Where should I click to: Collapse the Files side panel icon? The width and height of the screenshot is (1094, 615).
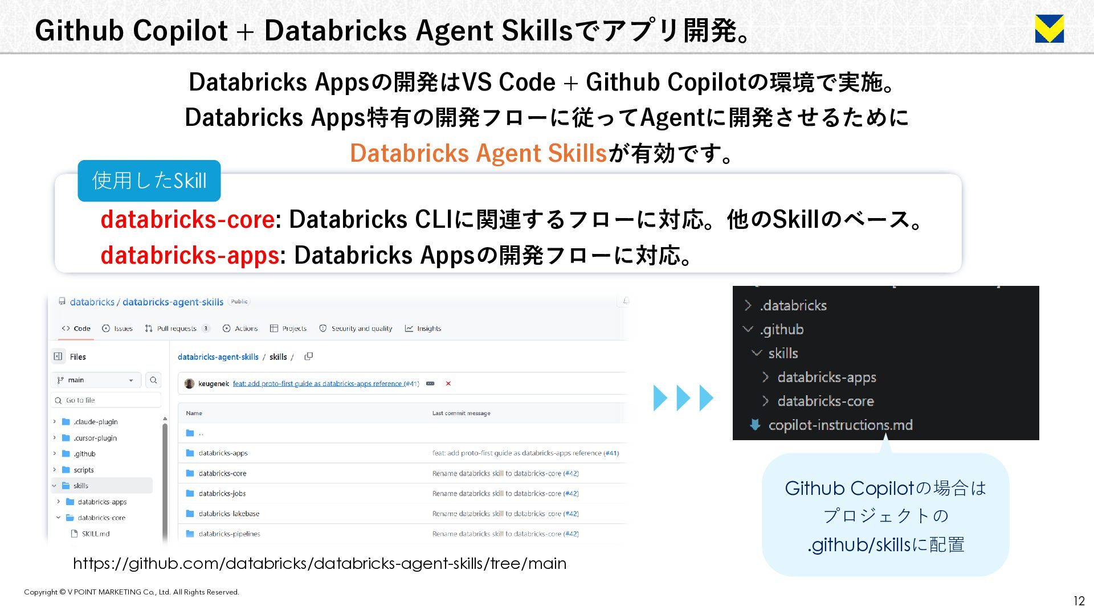coord(58,356)
